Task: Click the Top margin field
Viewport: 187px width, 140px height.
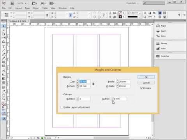Action: (85, 82)
